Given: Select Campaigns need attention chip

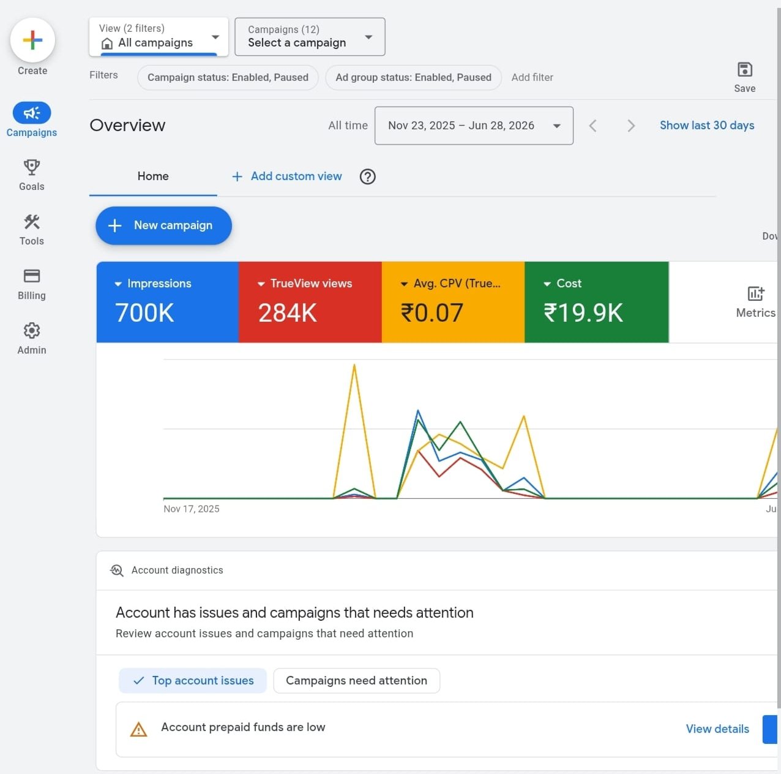Looking at the screenshot, I should click(357, 681).
